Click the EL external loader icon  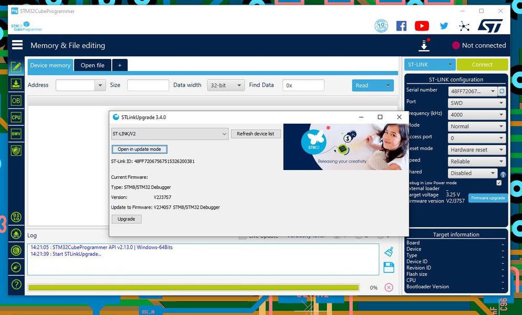tap(16, 250)
